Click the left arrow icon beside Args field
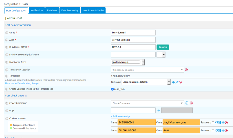233x138 pixels. pos(158,110)
